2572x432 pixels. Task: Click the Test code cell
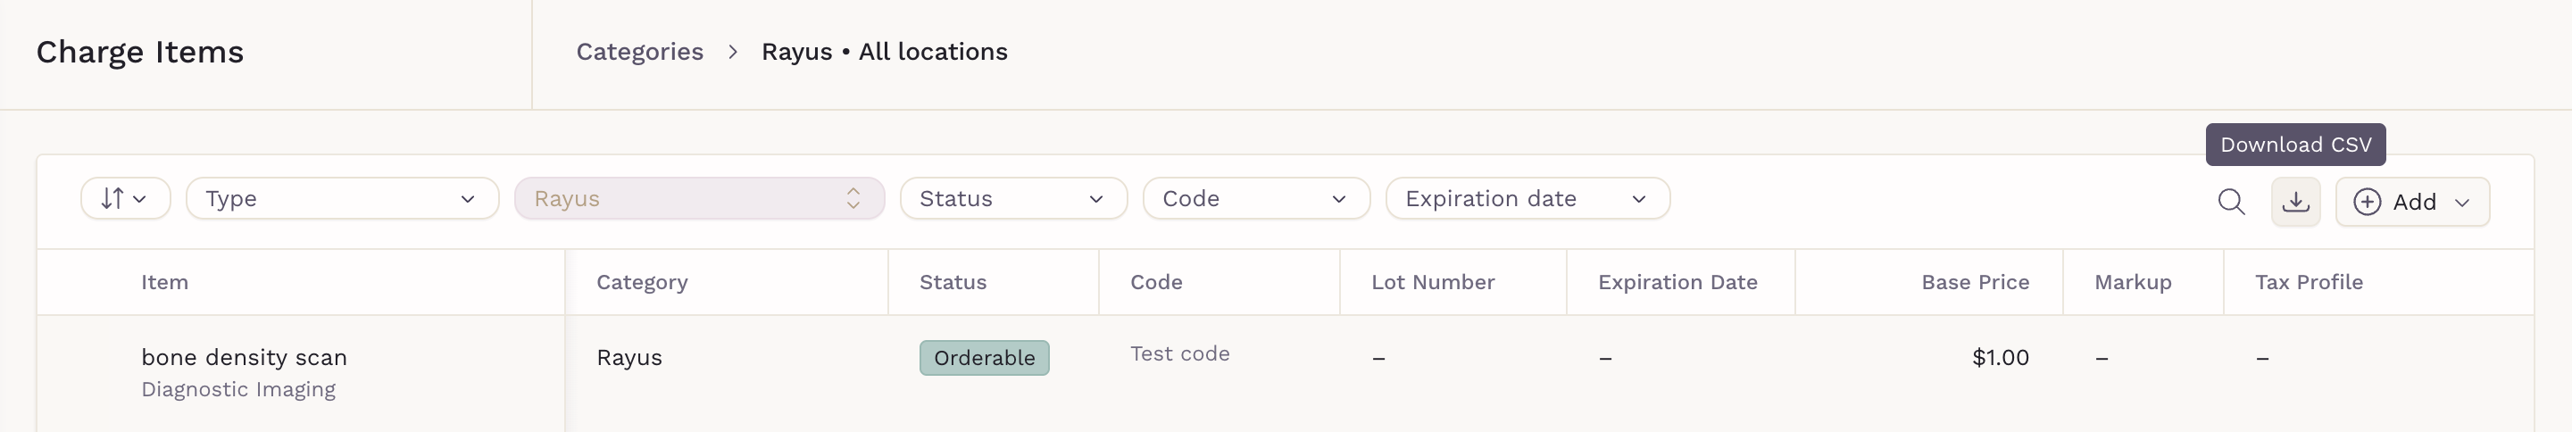click(1179, 354)
